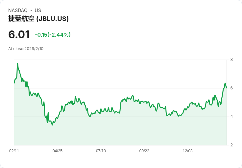
Task: Select the 6.01 current price
Action: coord(19,35)
